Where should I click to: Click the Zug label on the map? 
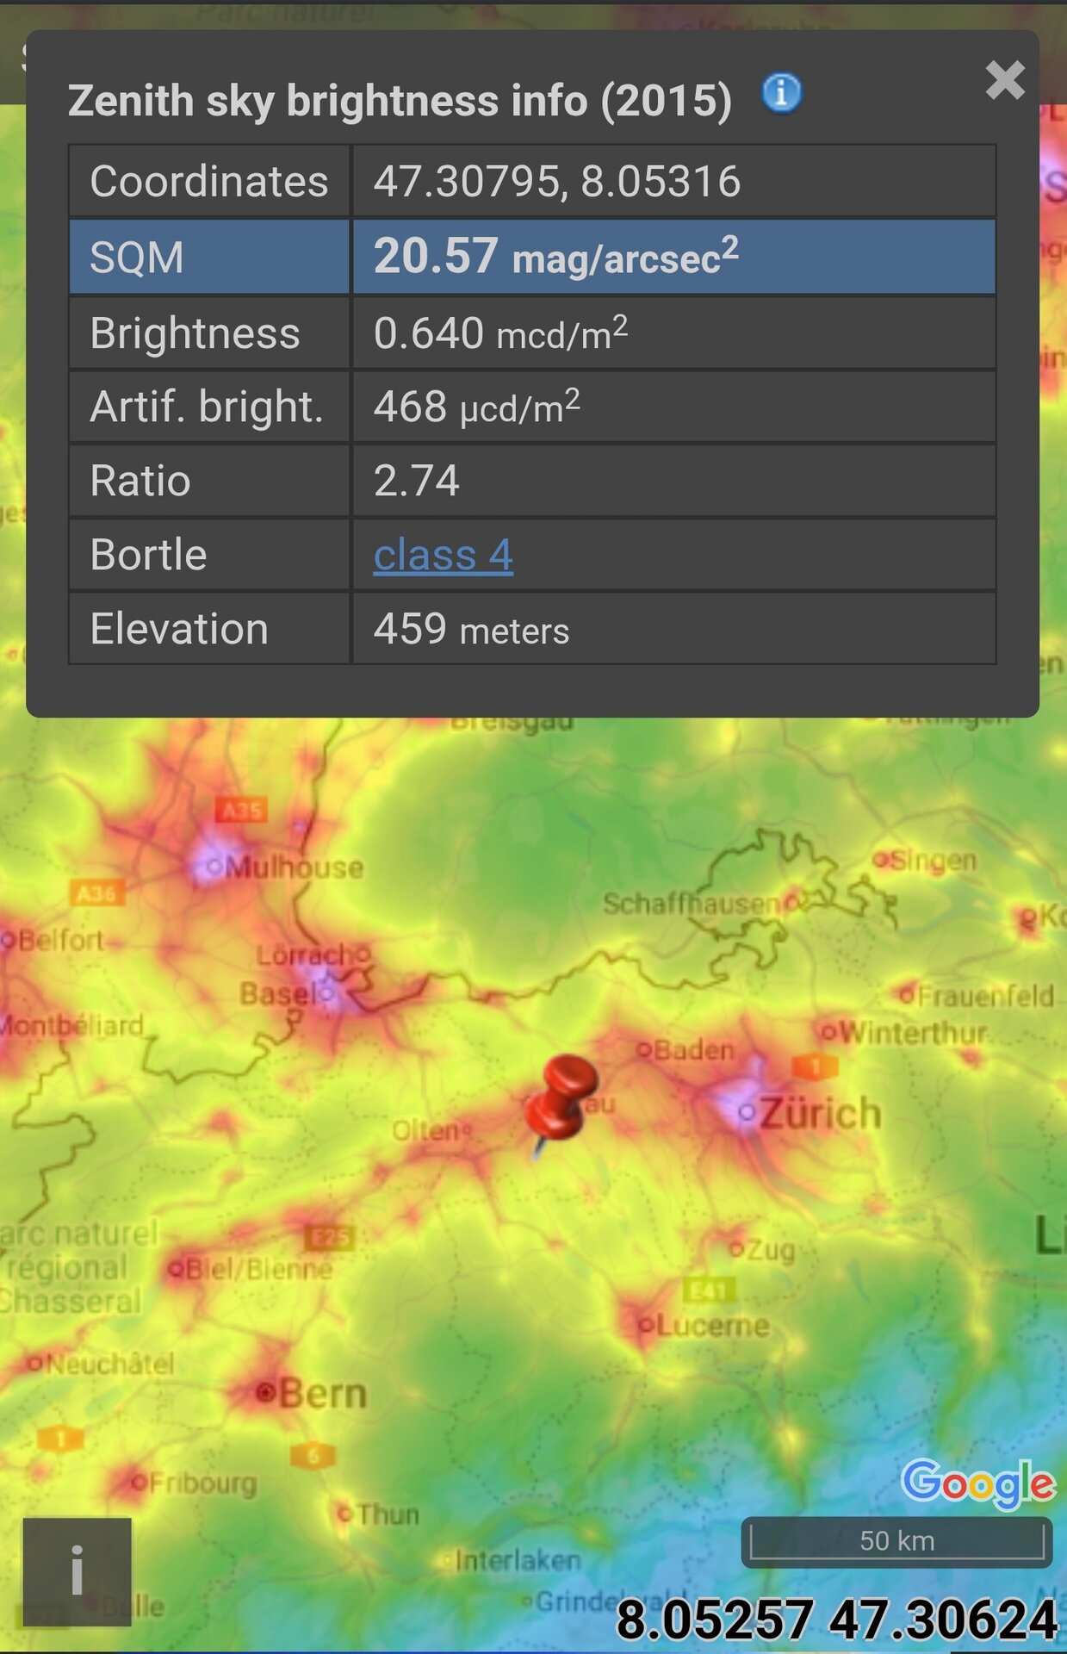pyautogui.click(x=771, y=1250)
